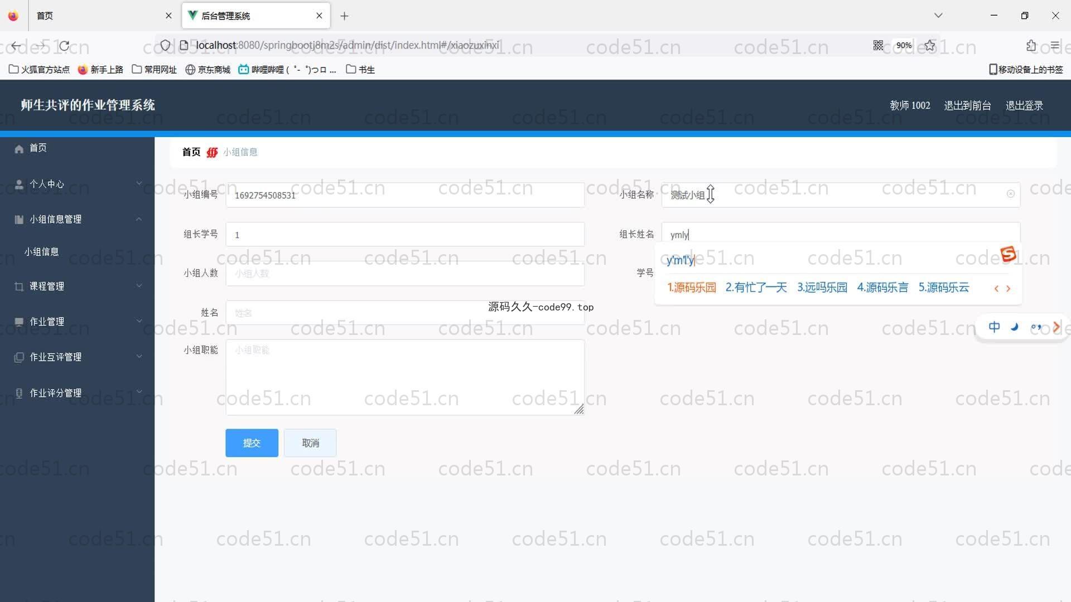Open the 常用网址 bookmark folder
The width and height of the screenshot is (1071, 602).
(154, 70)
